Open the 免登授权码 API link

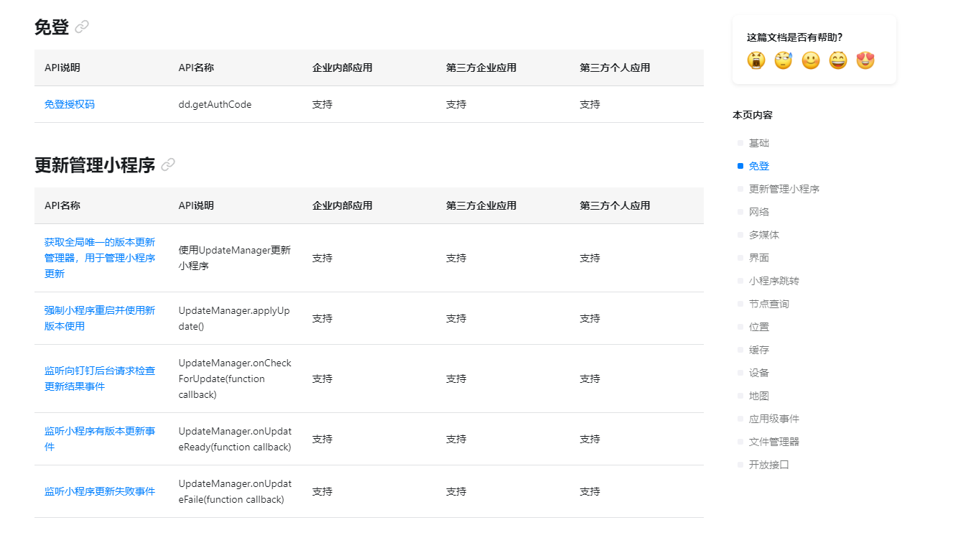point(70,104)
